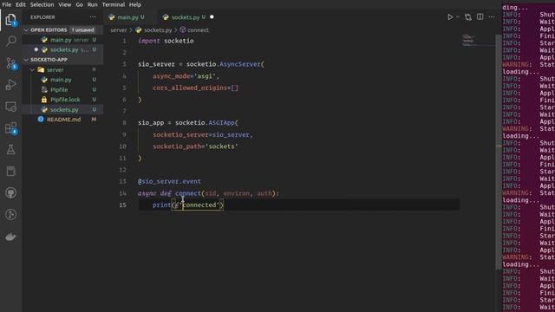This screenshot has width=555, height=312.
Task: Click socketio_server=sio_server on line 9
Action: coord(201,135)
